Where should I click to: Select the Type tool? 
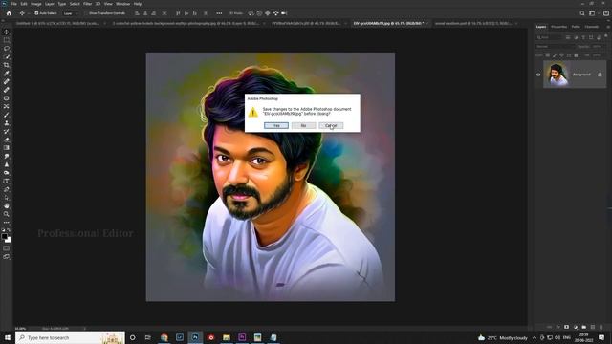(x=7, y=181)
